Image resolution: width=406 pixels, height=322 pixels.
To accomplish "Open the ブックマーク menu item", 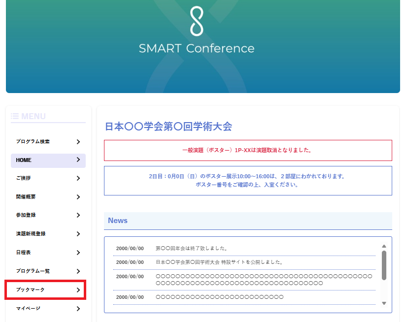I will pyautogui.click(x=31, y=290).
